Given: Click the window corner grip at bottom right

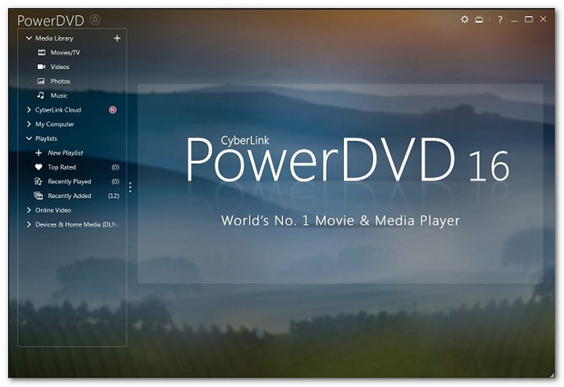Looking at the screenshot, I should (551, 374).
